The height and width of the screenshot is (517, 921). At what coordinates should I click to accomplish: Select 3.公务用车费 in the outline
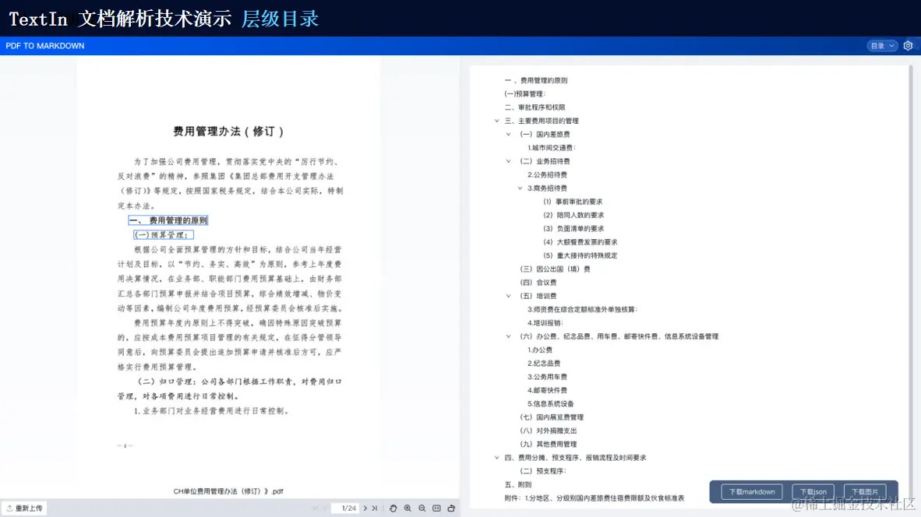pyautogui.click(x=547, y=378)
